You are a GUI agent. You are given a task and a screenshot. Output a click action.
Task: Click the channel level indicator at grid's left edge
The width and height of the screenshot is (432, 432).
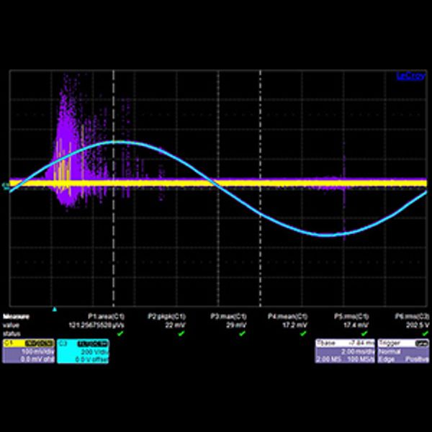pos(6,186)
